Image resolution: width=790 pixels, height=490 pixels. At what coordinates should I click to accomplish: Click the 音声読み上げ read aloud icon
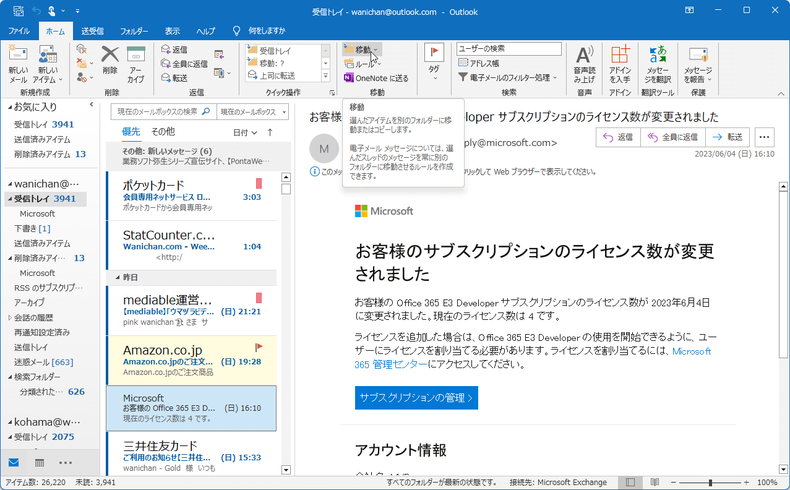click(x=585, y=65)
